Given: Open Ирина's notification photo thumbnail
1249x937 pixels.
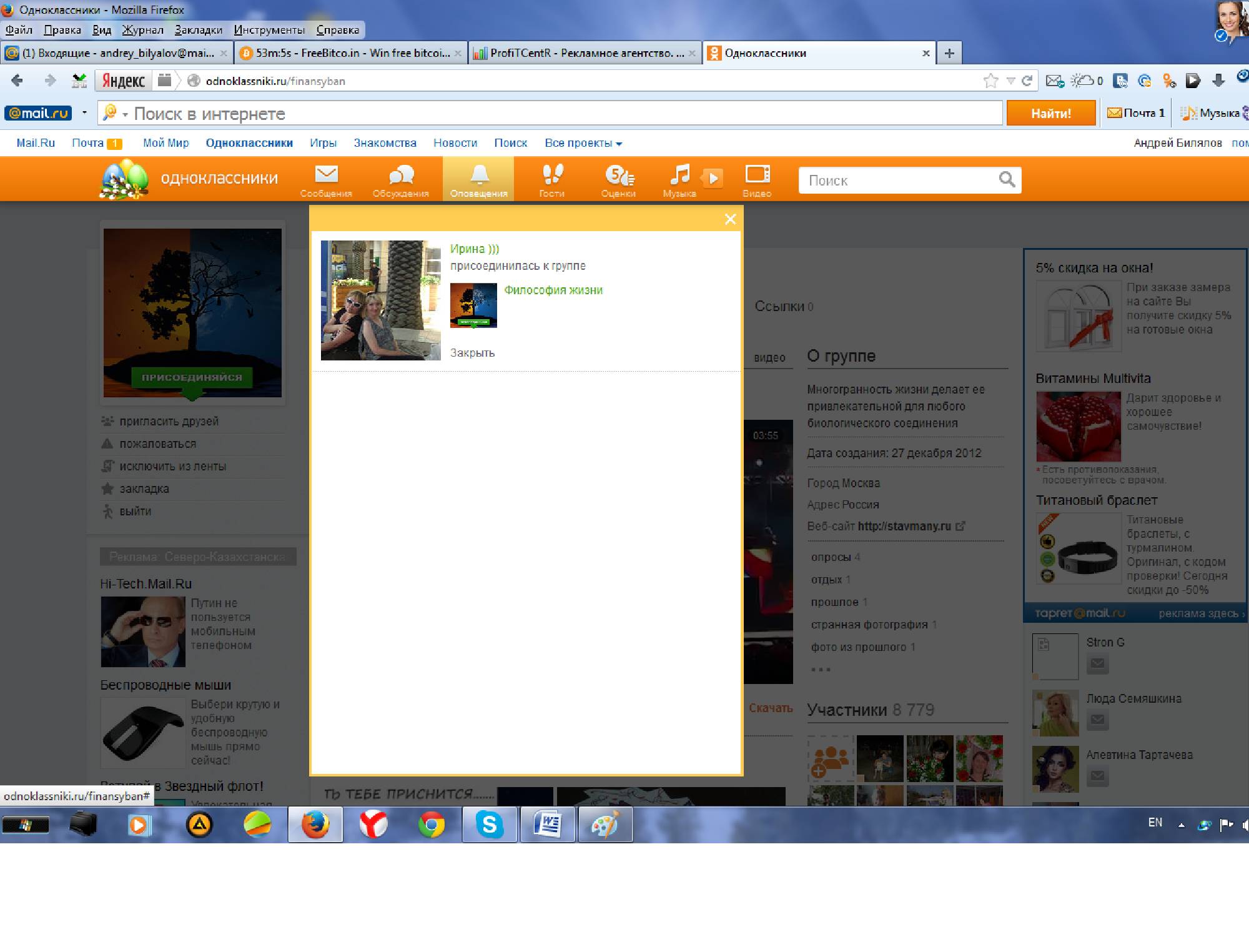Looking at the screenshot, I should point(381,300).
